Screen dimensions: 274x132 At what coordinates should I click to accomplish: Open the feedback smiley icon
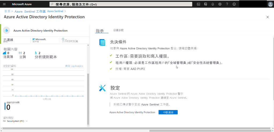click(x=234, y=4)
